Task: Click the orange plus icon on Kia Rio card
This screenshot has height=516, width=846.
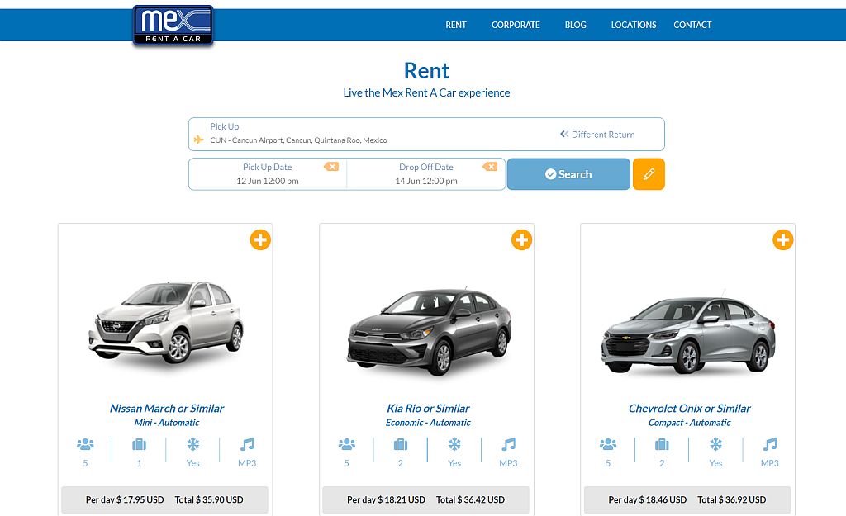Action: pyautogui.click(x=521, y=239)
